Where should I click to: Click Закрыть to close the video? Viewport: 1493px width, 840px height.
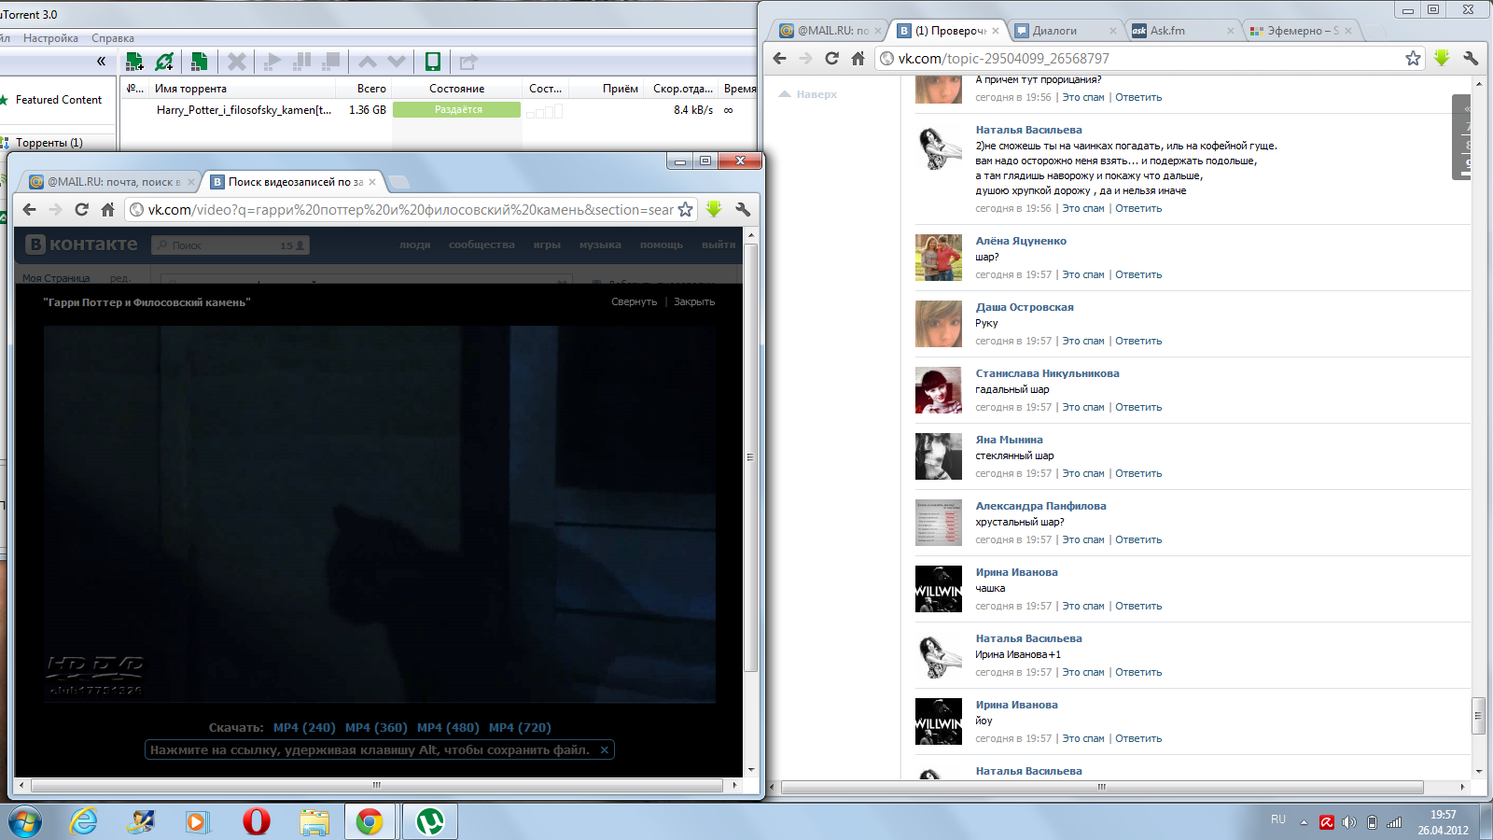click(x=694, y=302)
